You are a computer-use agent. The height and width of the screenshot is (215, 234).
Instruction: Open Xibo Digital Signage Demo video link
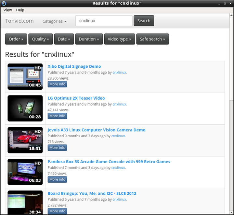(74, 66)
